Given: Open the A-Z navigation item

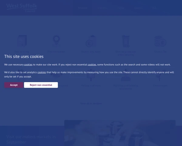Looking at the screenshot, I should [x=154, y=8].
